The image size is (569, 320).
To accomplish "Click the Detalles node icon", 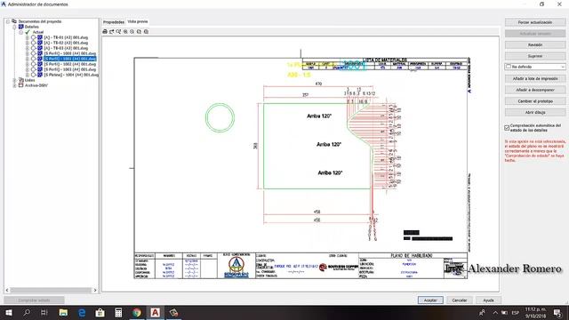I will coord(21,27).
